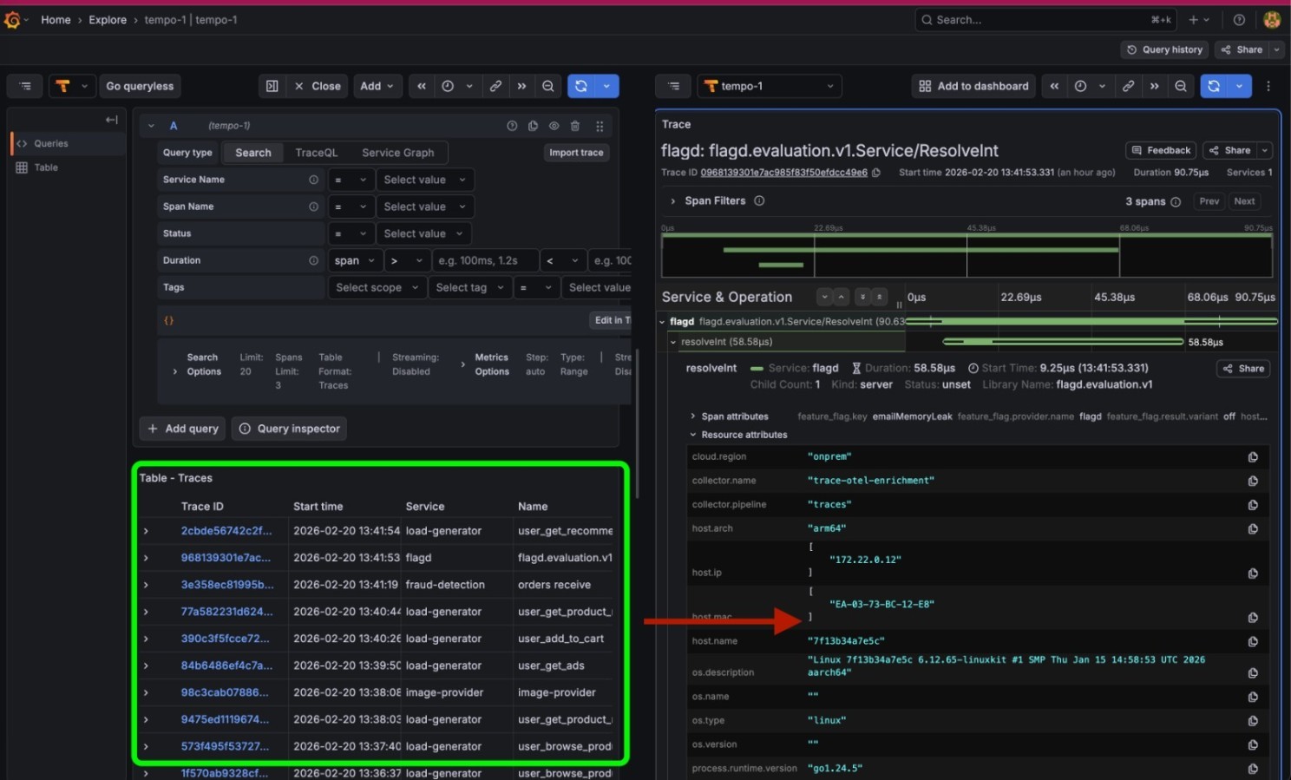The image size is (1291, 780).
Task: Delete query A with trash icon
Action: point(575,126)
